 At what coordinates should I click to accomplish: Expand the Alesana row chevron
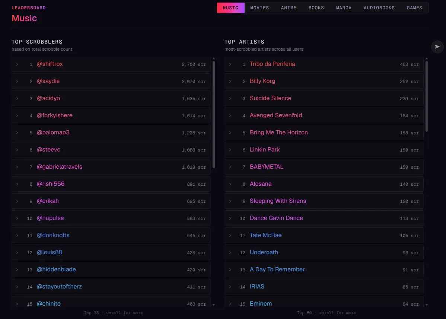(230, 184)
